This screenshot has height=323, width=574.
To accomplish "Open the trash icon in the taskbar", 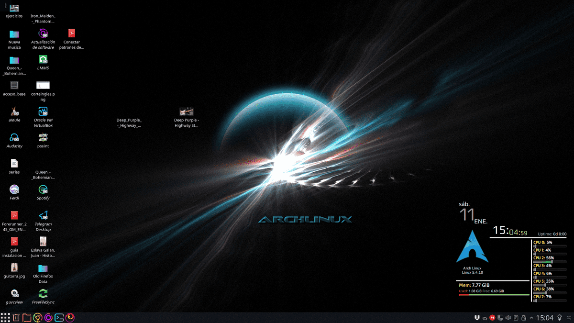I will [x=16, y=317].
